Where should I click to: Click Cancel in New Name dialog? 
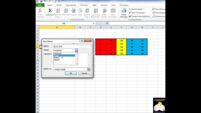84,73
